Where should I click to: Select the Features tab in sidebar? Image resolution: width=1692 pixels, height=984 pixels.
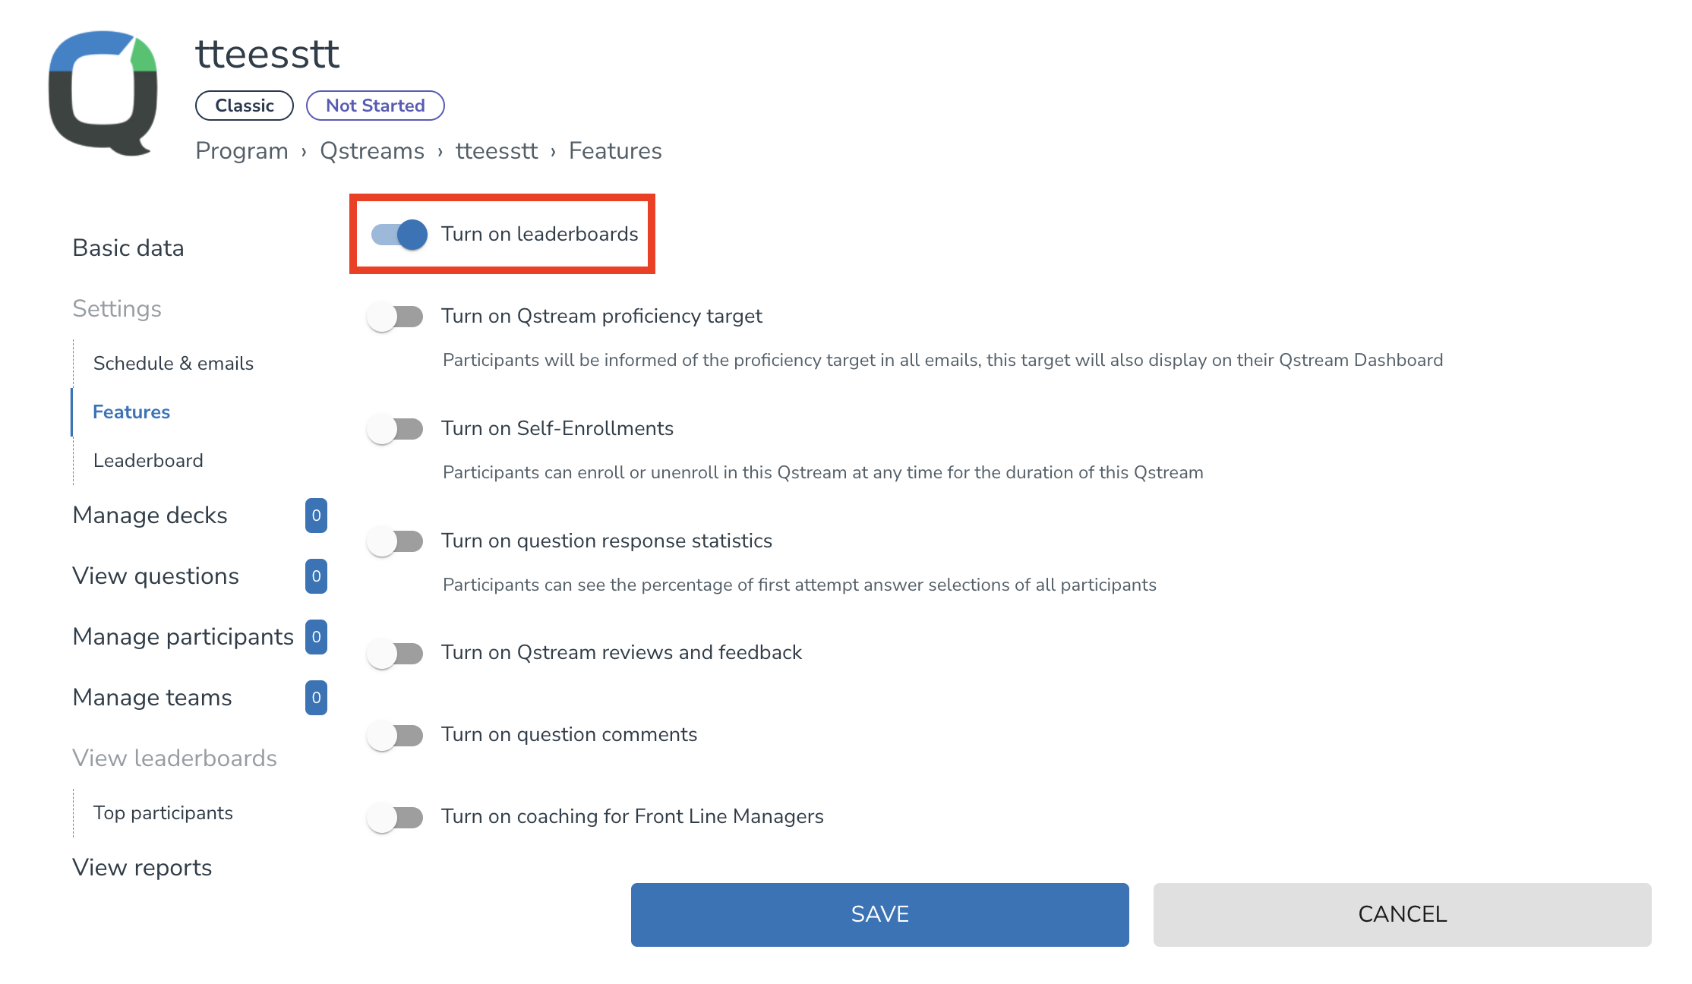point(131,412)
